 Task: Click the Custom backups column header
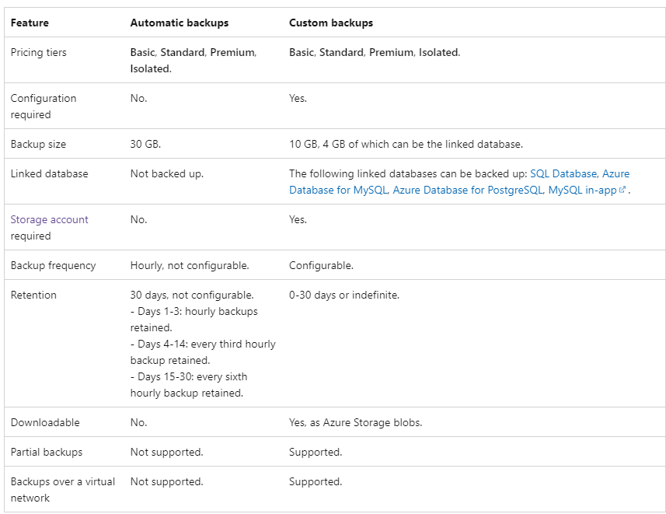coord(331,23)
